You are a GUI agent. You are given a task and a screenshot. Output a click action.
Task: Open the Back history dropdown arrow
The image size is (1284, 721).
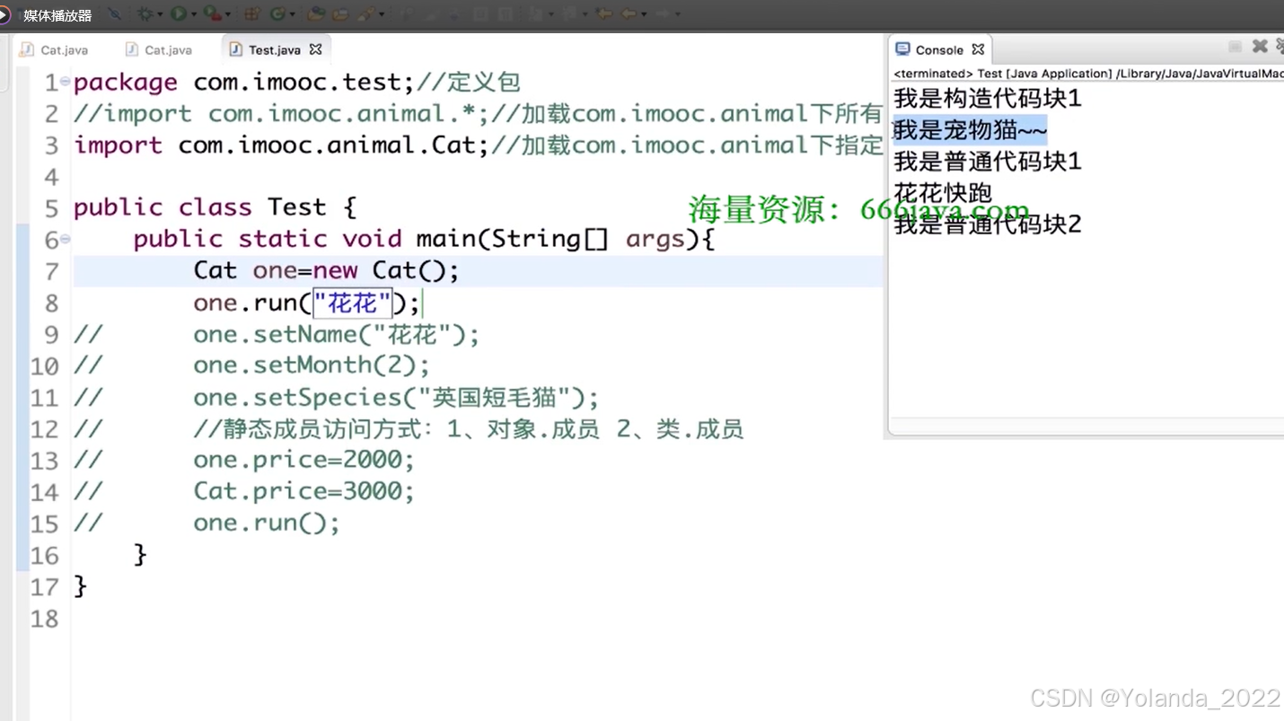[644, 14]
